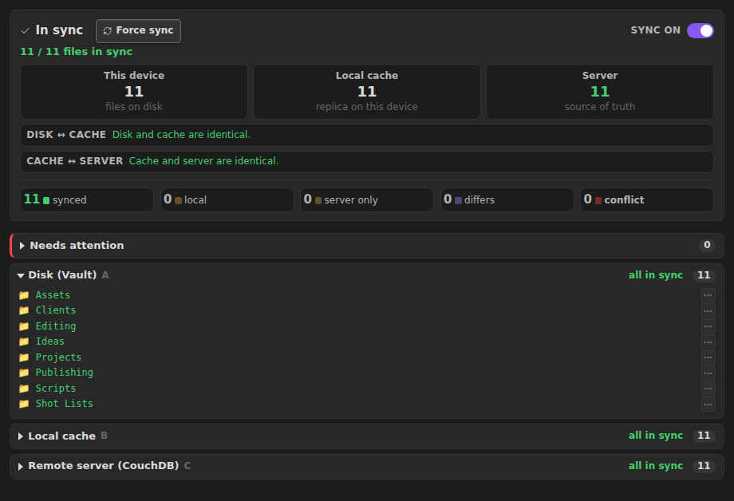The height and width of the screenshot is (501, 734).
Task: Expand the Remote server (CouchDB) section
Action: 367,466
